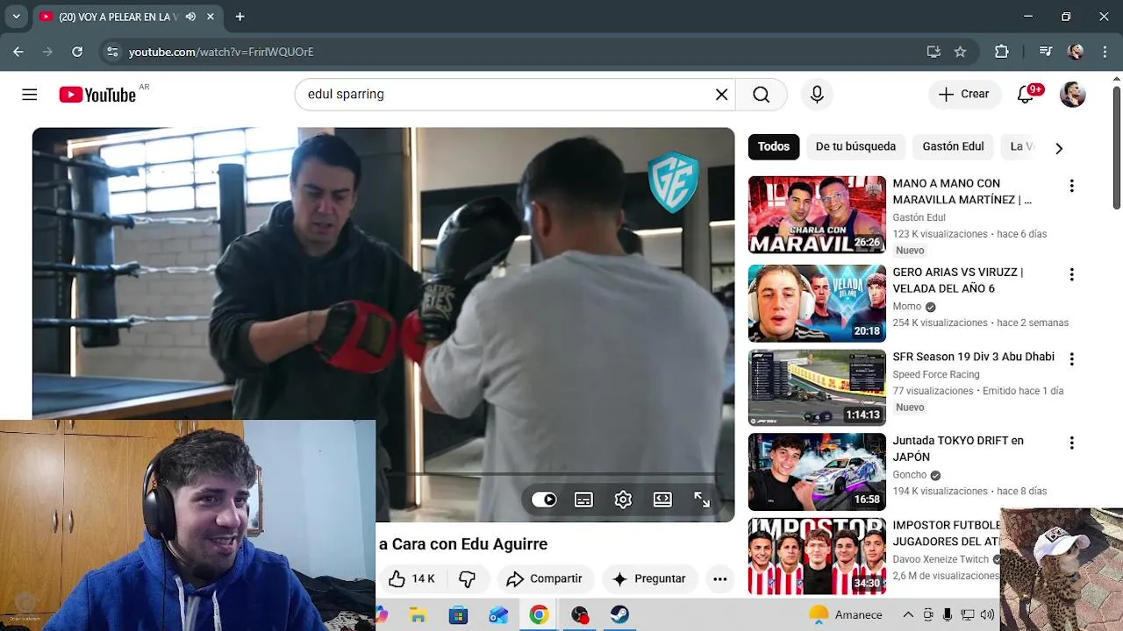The height and width of the screenshot is (631, 1123).
Task: Select the 'Todos' filter chip
Action: click(773, 146)
